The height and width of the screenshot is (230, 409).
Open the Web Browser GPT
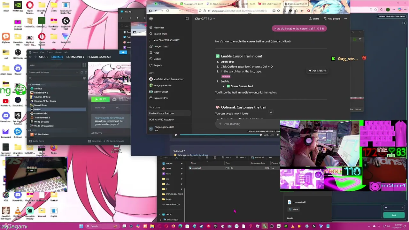pos(158,92)
